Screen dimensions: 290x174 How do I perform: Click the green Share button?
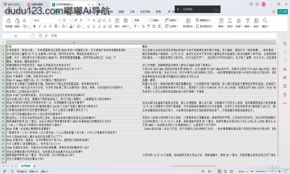(x=282, y=12)
